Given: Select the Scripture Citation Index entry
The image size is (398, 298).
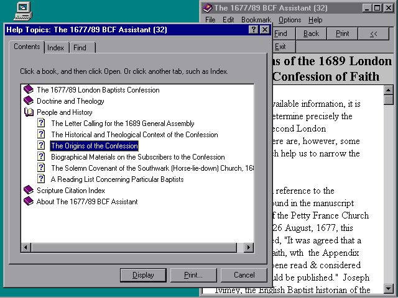Looking at the screenshot, I should 70,191.
